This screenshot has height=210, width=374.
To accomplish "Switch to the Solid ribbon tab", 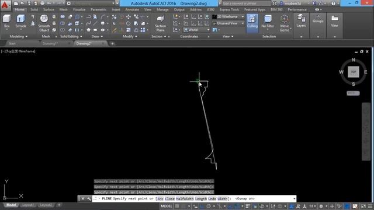I will pos(34,9).
